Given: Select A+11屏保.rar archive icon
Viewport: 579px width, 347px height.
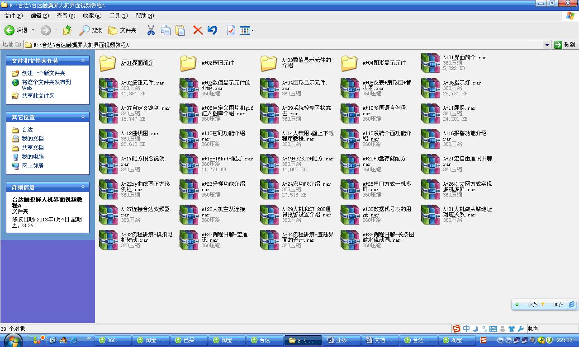Looking at the screenshot, I should (430, 113).
